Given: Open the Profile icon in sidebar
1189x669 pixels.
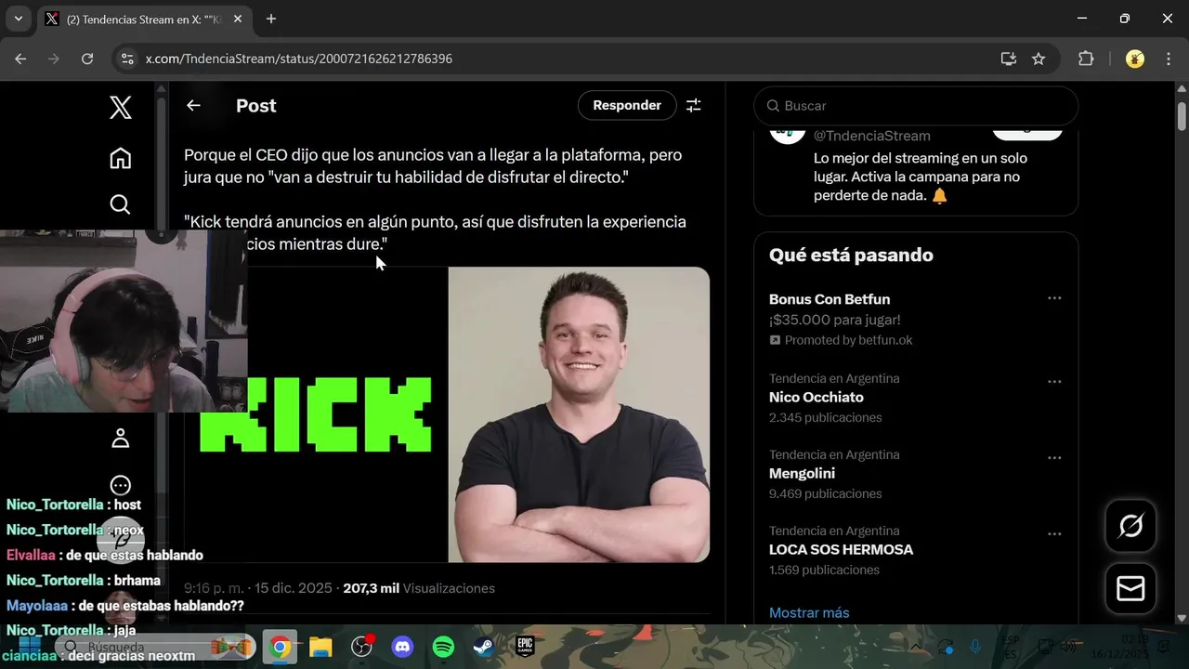Looking at the screenshot, I should pyautogui.click(x=121, y=439).
